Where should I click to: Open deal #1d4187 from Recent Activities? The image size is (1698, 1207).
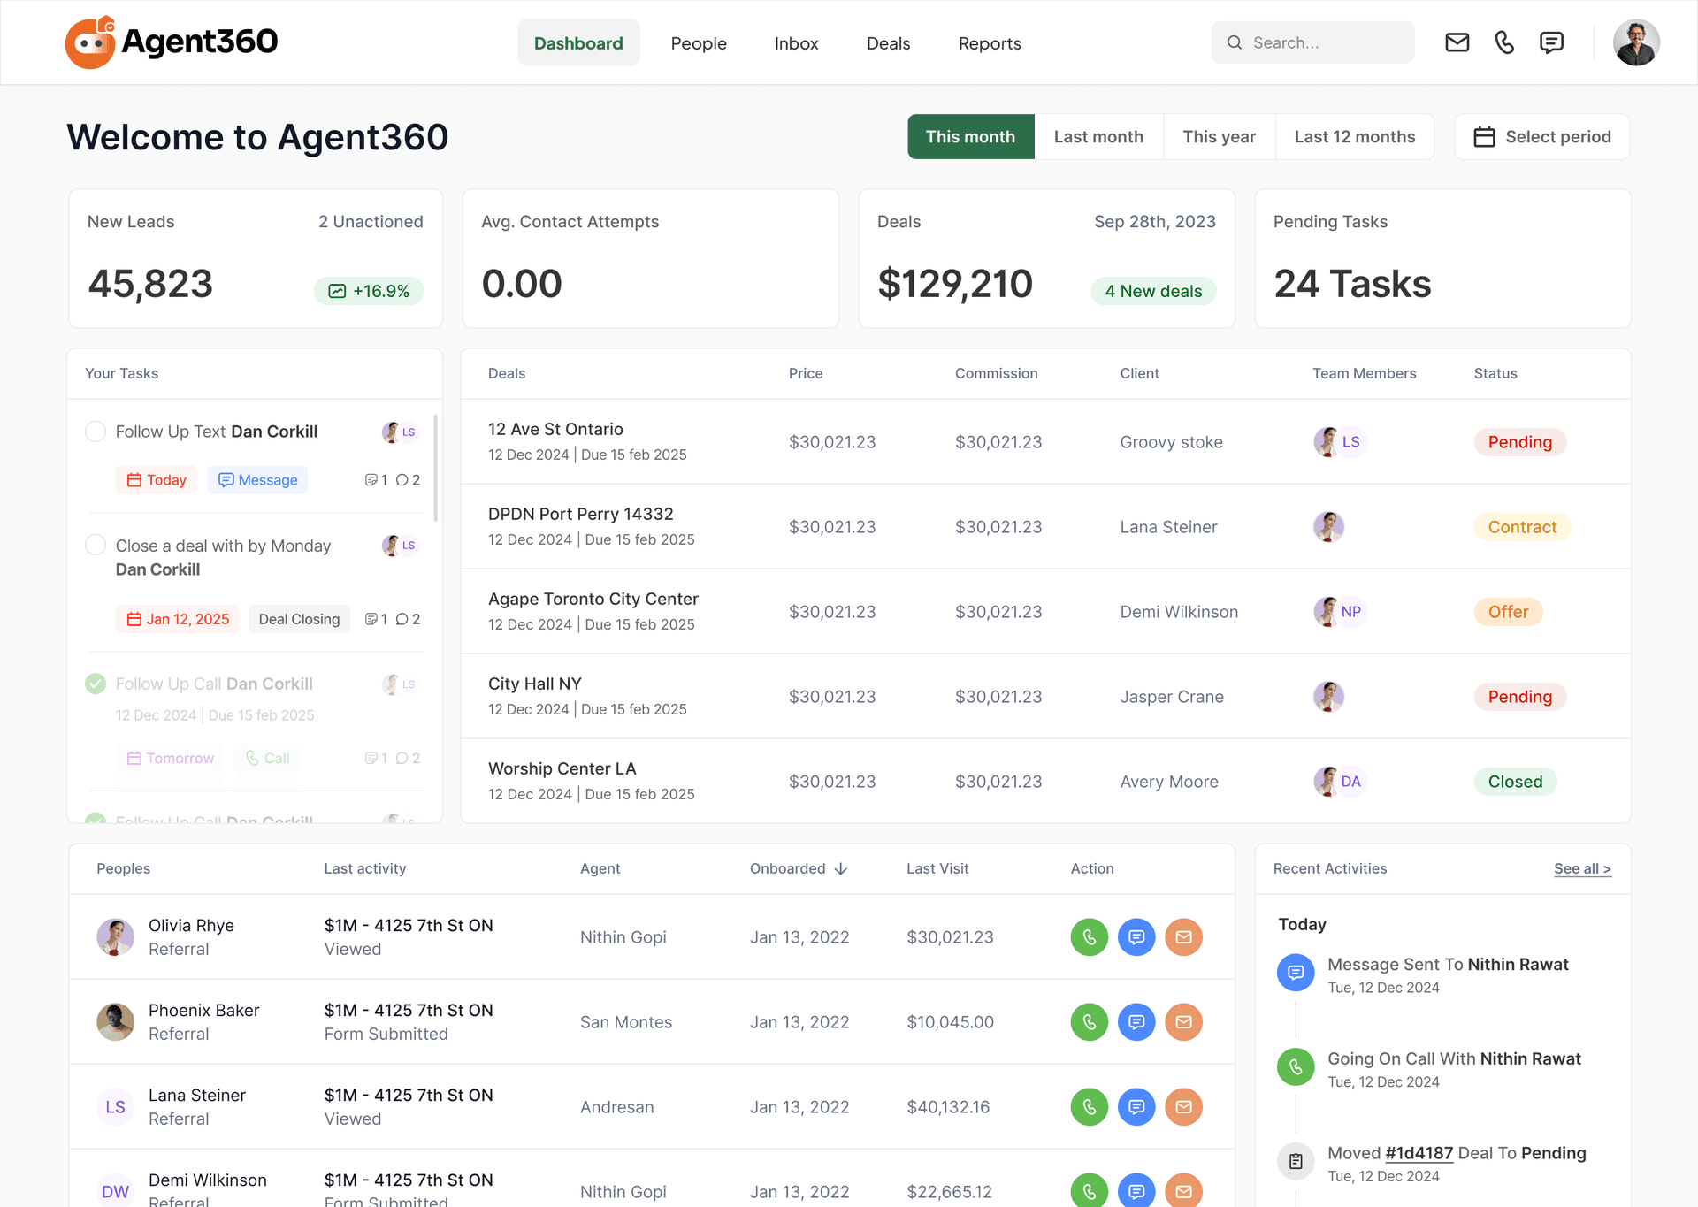1419,1152
